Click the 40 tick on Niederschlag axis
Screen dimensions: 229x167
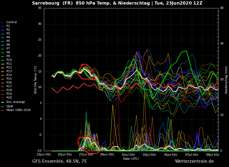[x=222, y=8]
